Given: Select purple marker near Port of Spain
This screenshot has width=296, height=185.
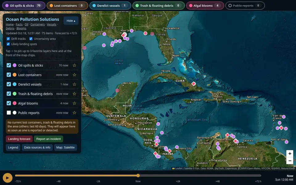Looking at the screenshot, I should point(286,142).
